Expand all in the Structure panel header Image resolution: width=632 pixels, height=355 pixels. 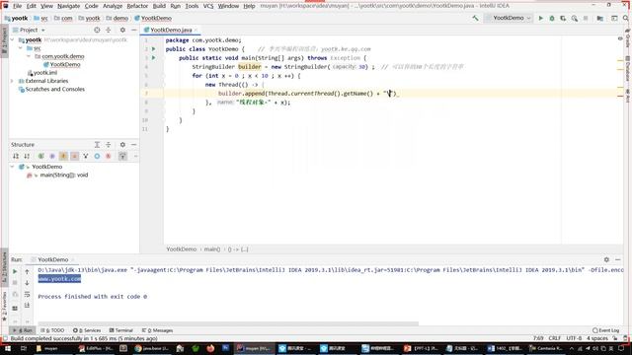coord(97,145)
